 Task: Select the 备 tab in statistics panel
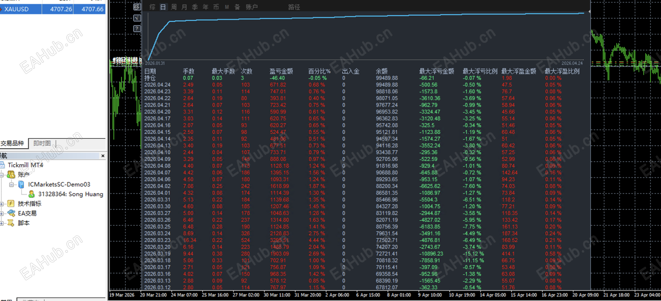tap(237, 7)
